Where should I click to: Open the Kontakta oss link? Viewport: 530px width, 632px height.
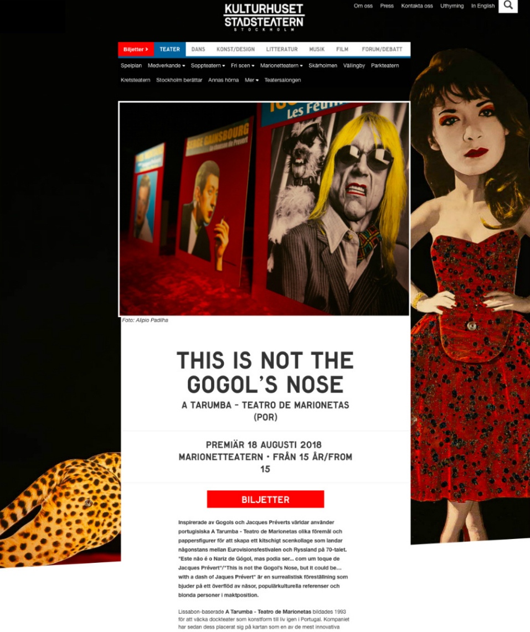[416, 6]
